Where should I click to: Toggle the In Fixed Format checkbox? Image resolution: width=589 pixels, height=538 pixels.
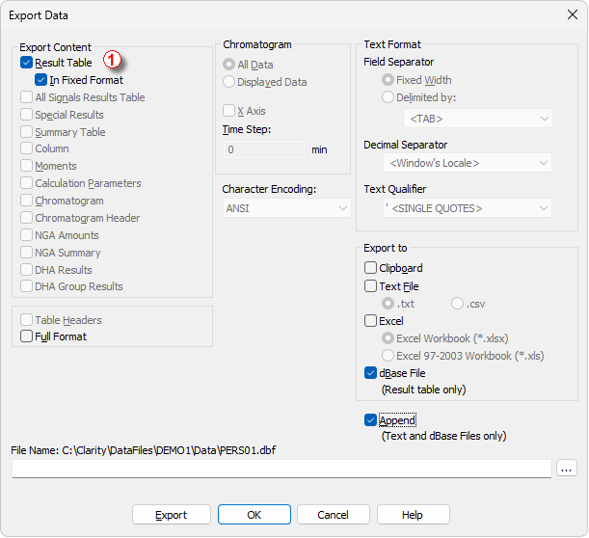[40, 80]
